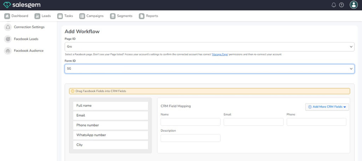
Task: Follow the 'Manage Page' link
Action: (x=220, y=54)
